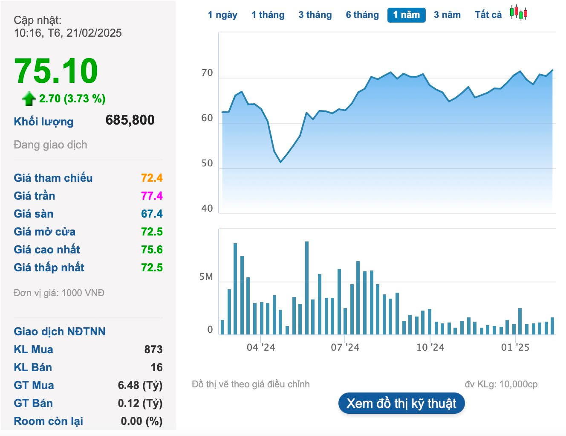Select the 0.12 (Tỷ) sell value
This screenshot has width=566, height=436.
pyautogui.click(x=140, y=403)
